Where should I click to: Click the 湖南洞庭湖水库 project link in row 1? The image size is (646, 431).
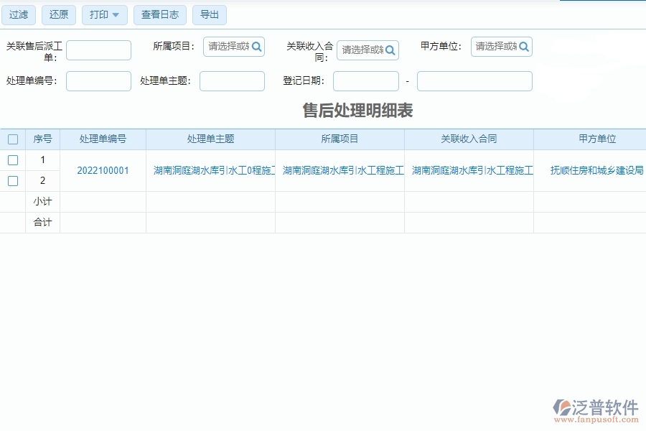tap(340, 170)
